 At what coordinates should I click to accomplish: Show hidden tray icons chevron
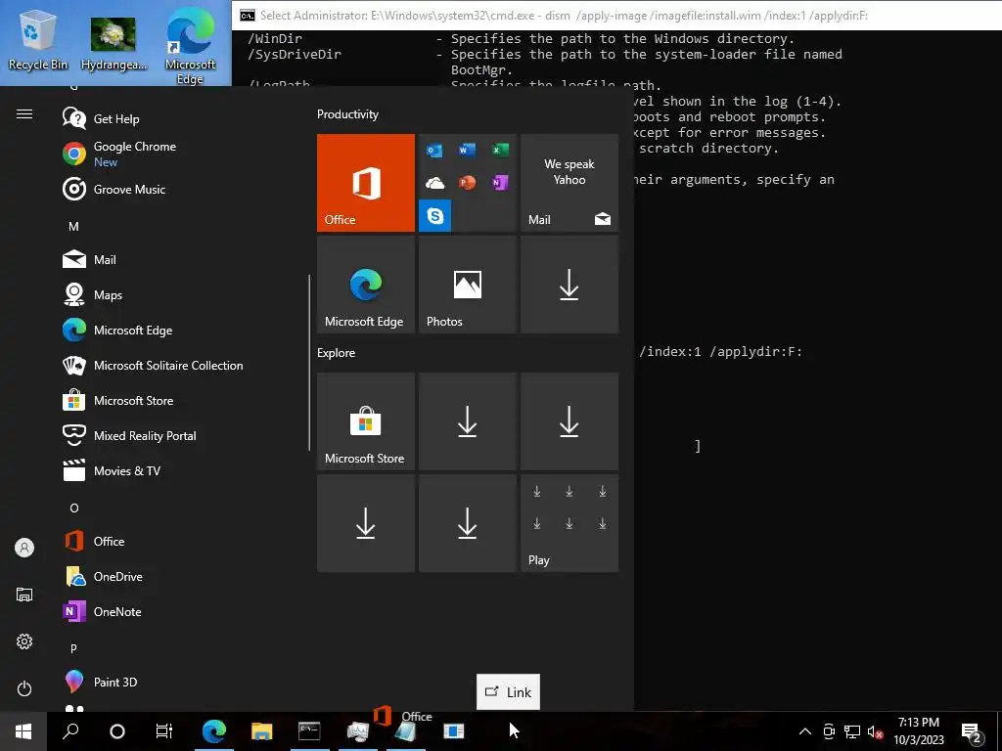tap(805, 731)
